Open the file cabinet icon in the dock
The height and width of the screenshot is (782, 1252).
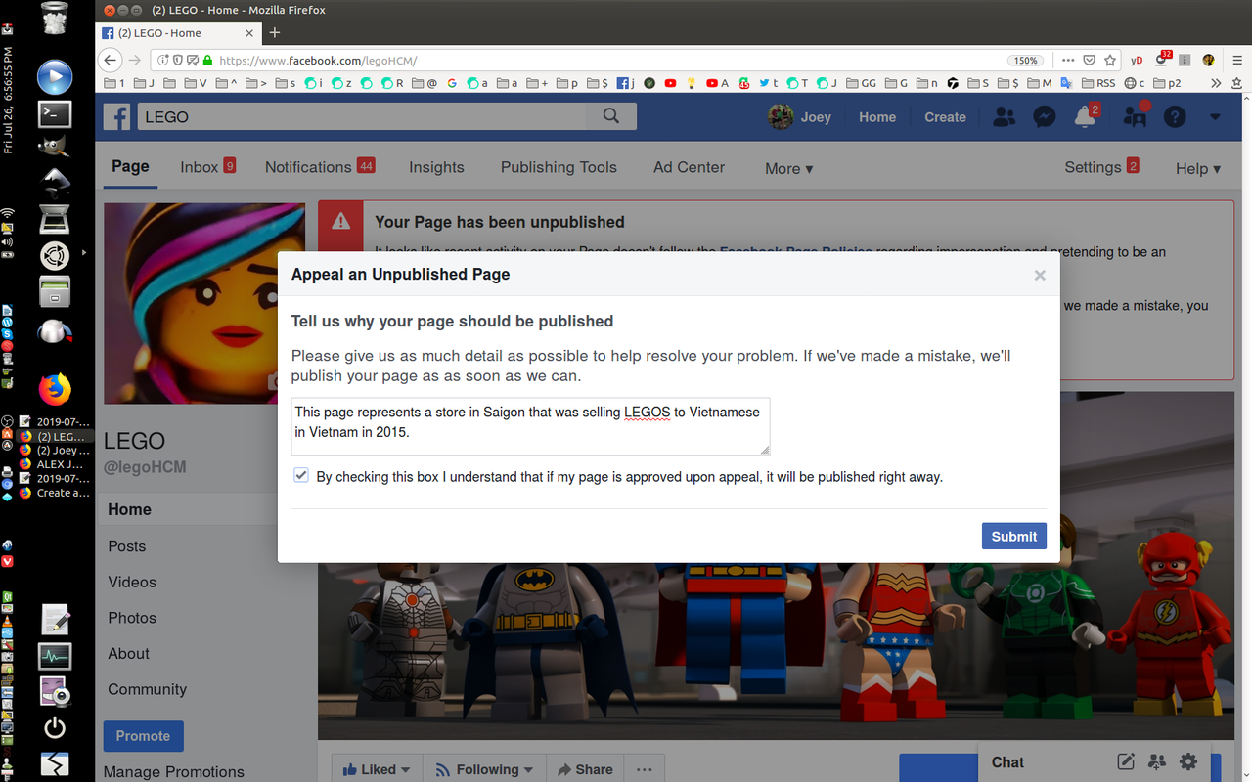[x=55, y=290]
